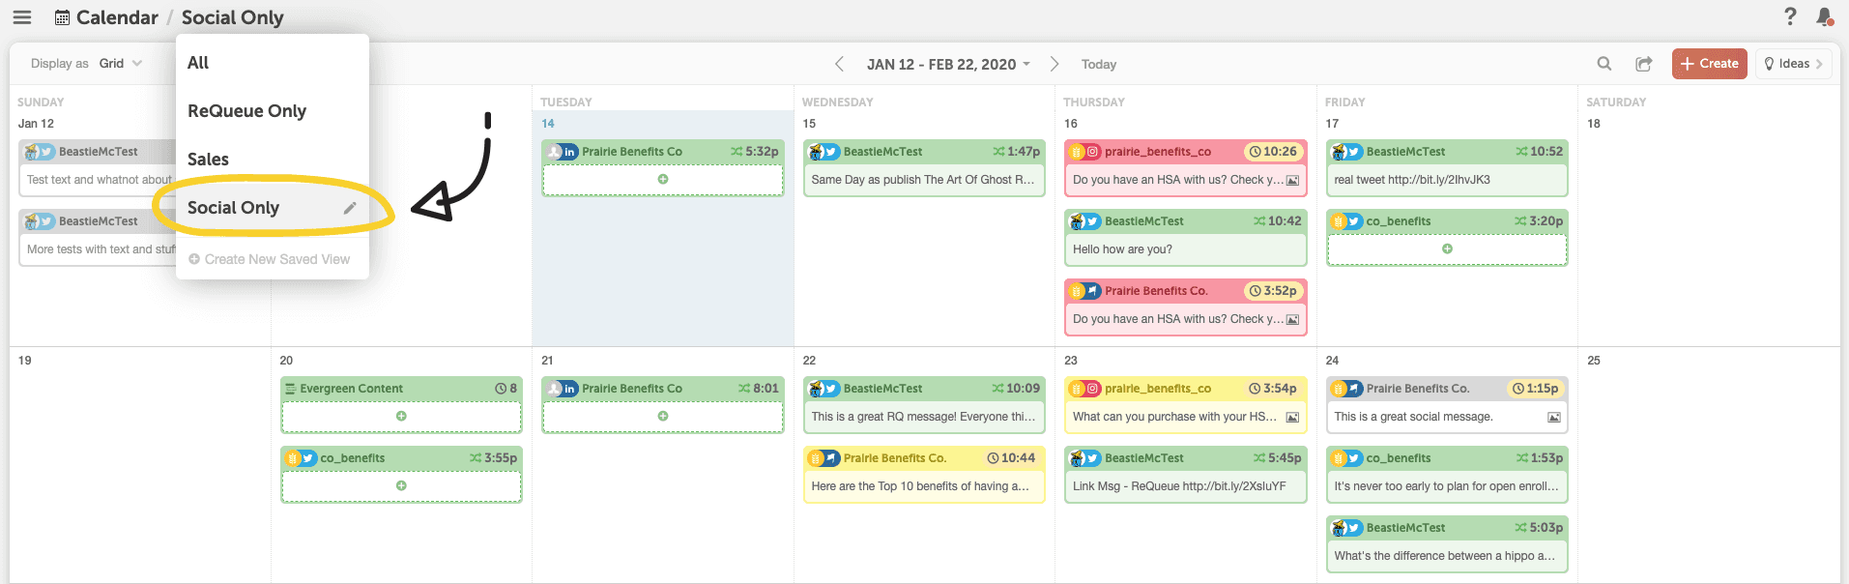Click the image icon on the Prairie Benefits Co. 3:52p message
1849x584 pixels.
1292,319
